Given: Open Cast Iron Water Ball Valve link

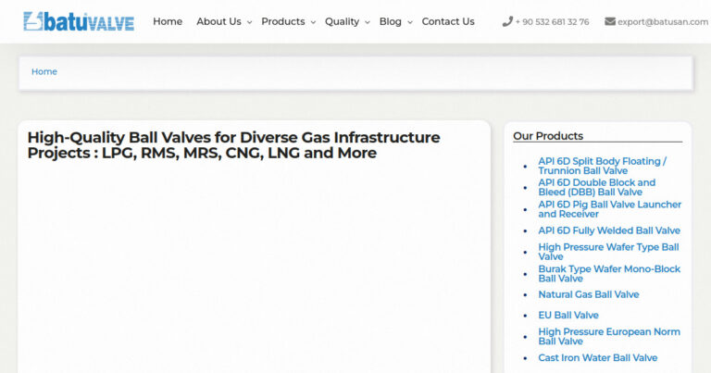Looking at the screenshot, I should tap(598, 357).
